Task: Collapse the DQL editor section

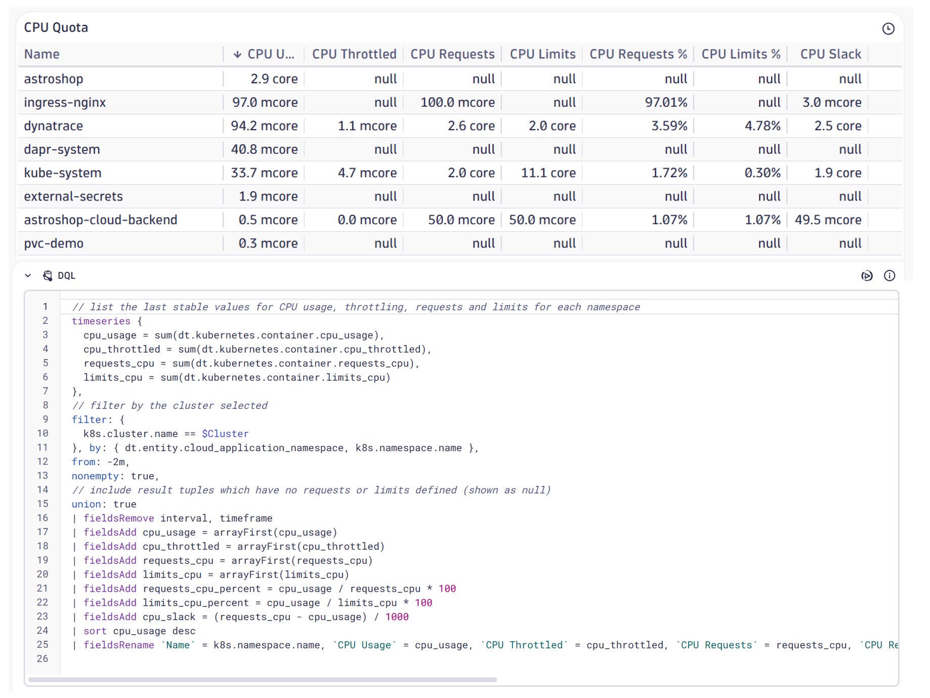Action: 28,275
